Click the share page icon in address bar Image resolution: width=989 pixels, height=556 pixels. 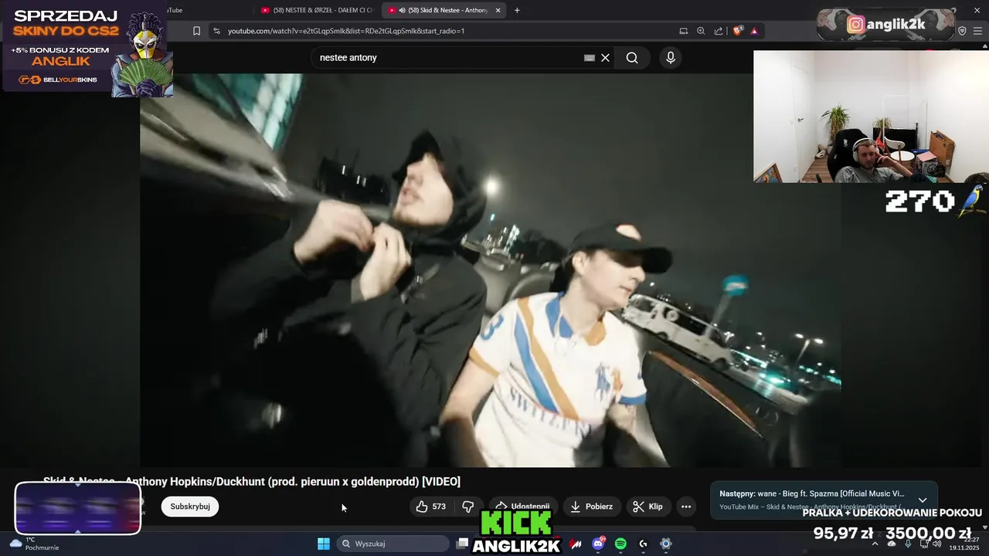pos(719,31)
